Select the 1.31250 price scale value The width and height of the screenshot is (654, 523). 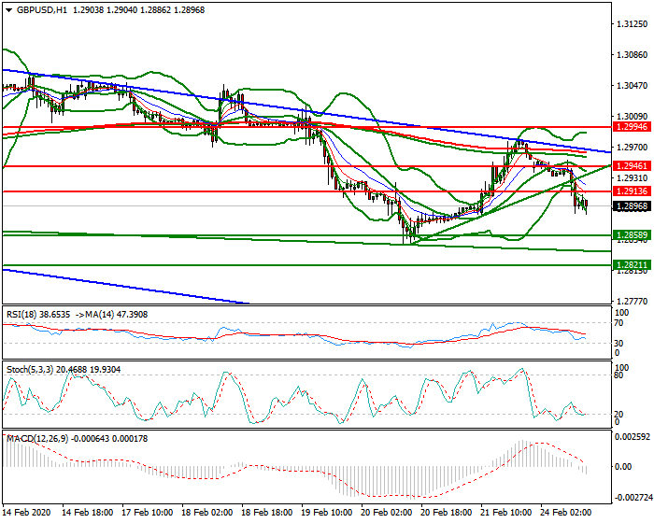(633, 24)
